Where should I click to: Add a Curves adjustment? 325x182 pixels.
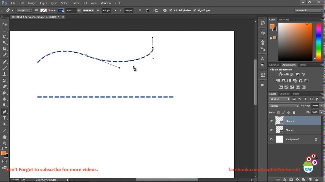(x=292, y=74)
